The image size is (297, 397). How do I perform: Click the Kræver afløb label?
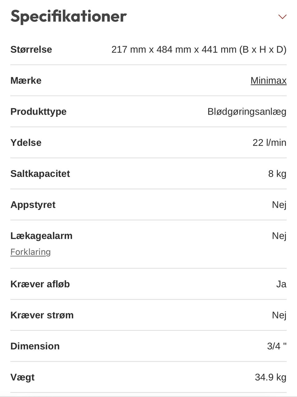pos(40,284)
